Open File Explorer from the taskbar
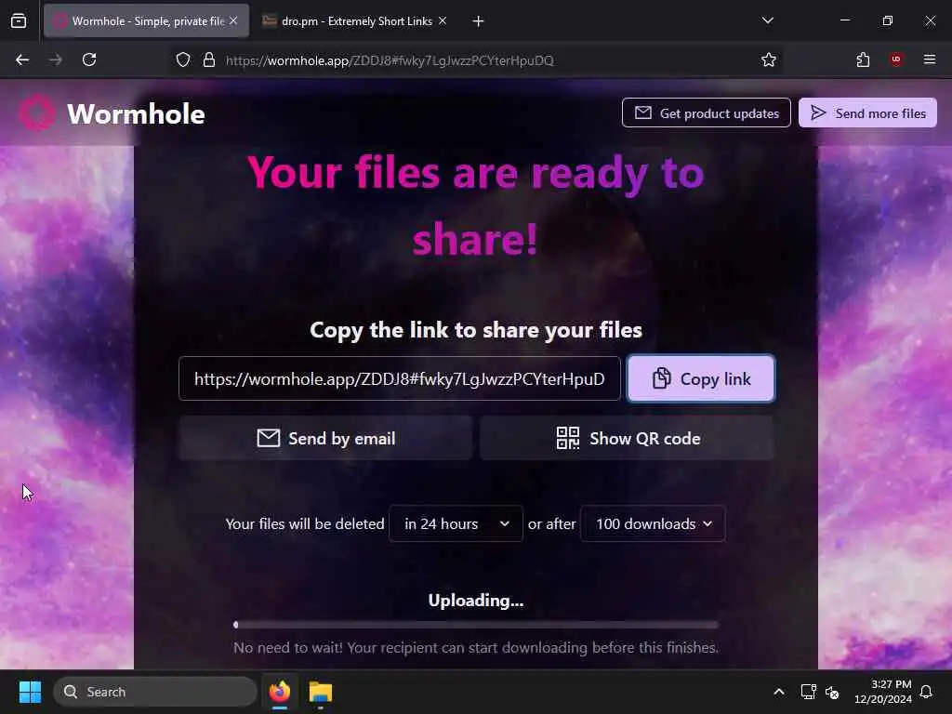952x714 pixels. [321, 692]
